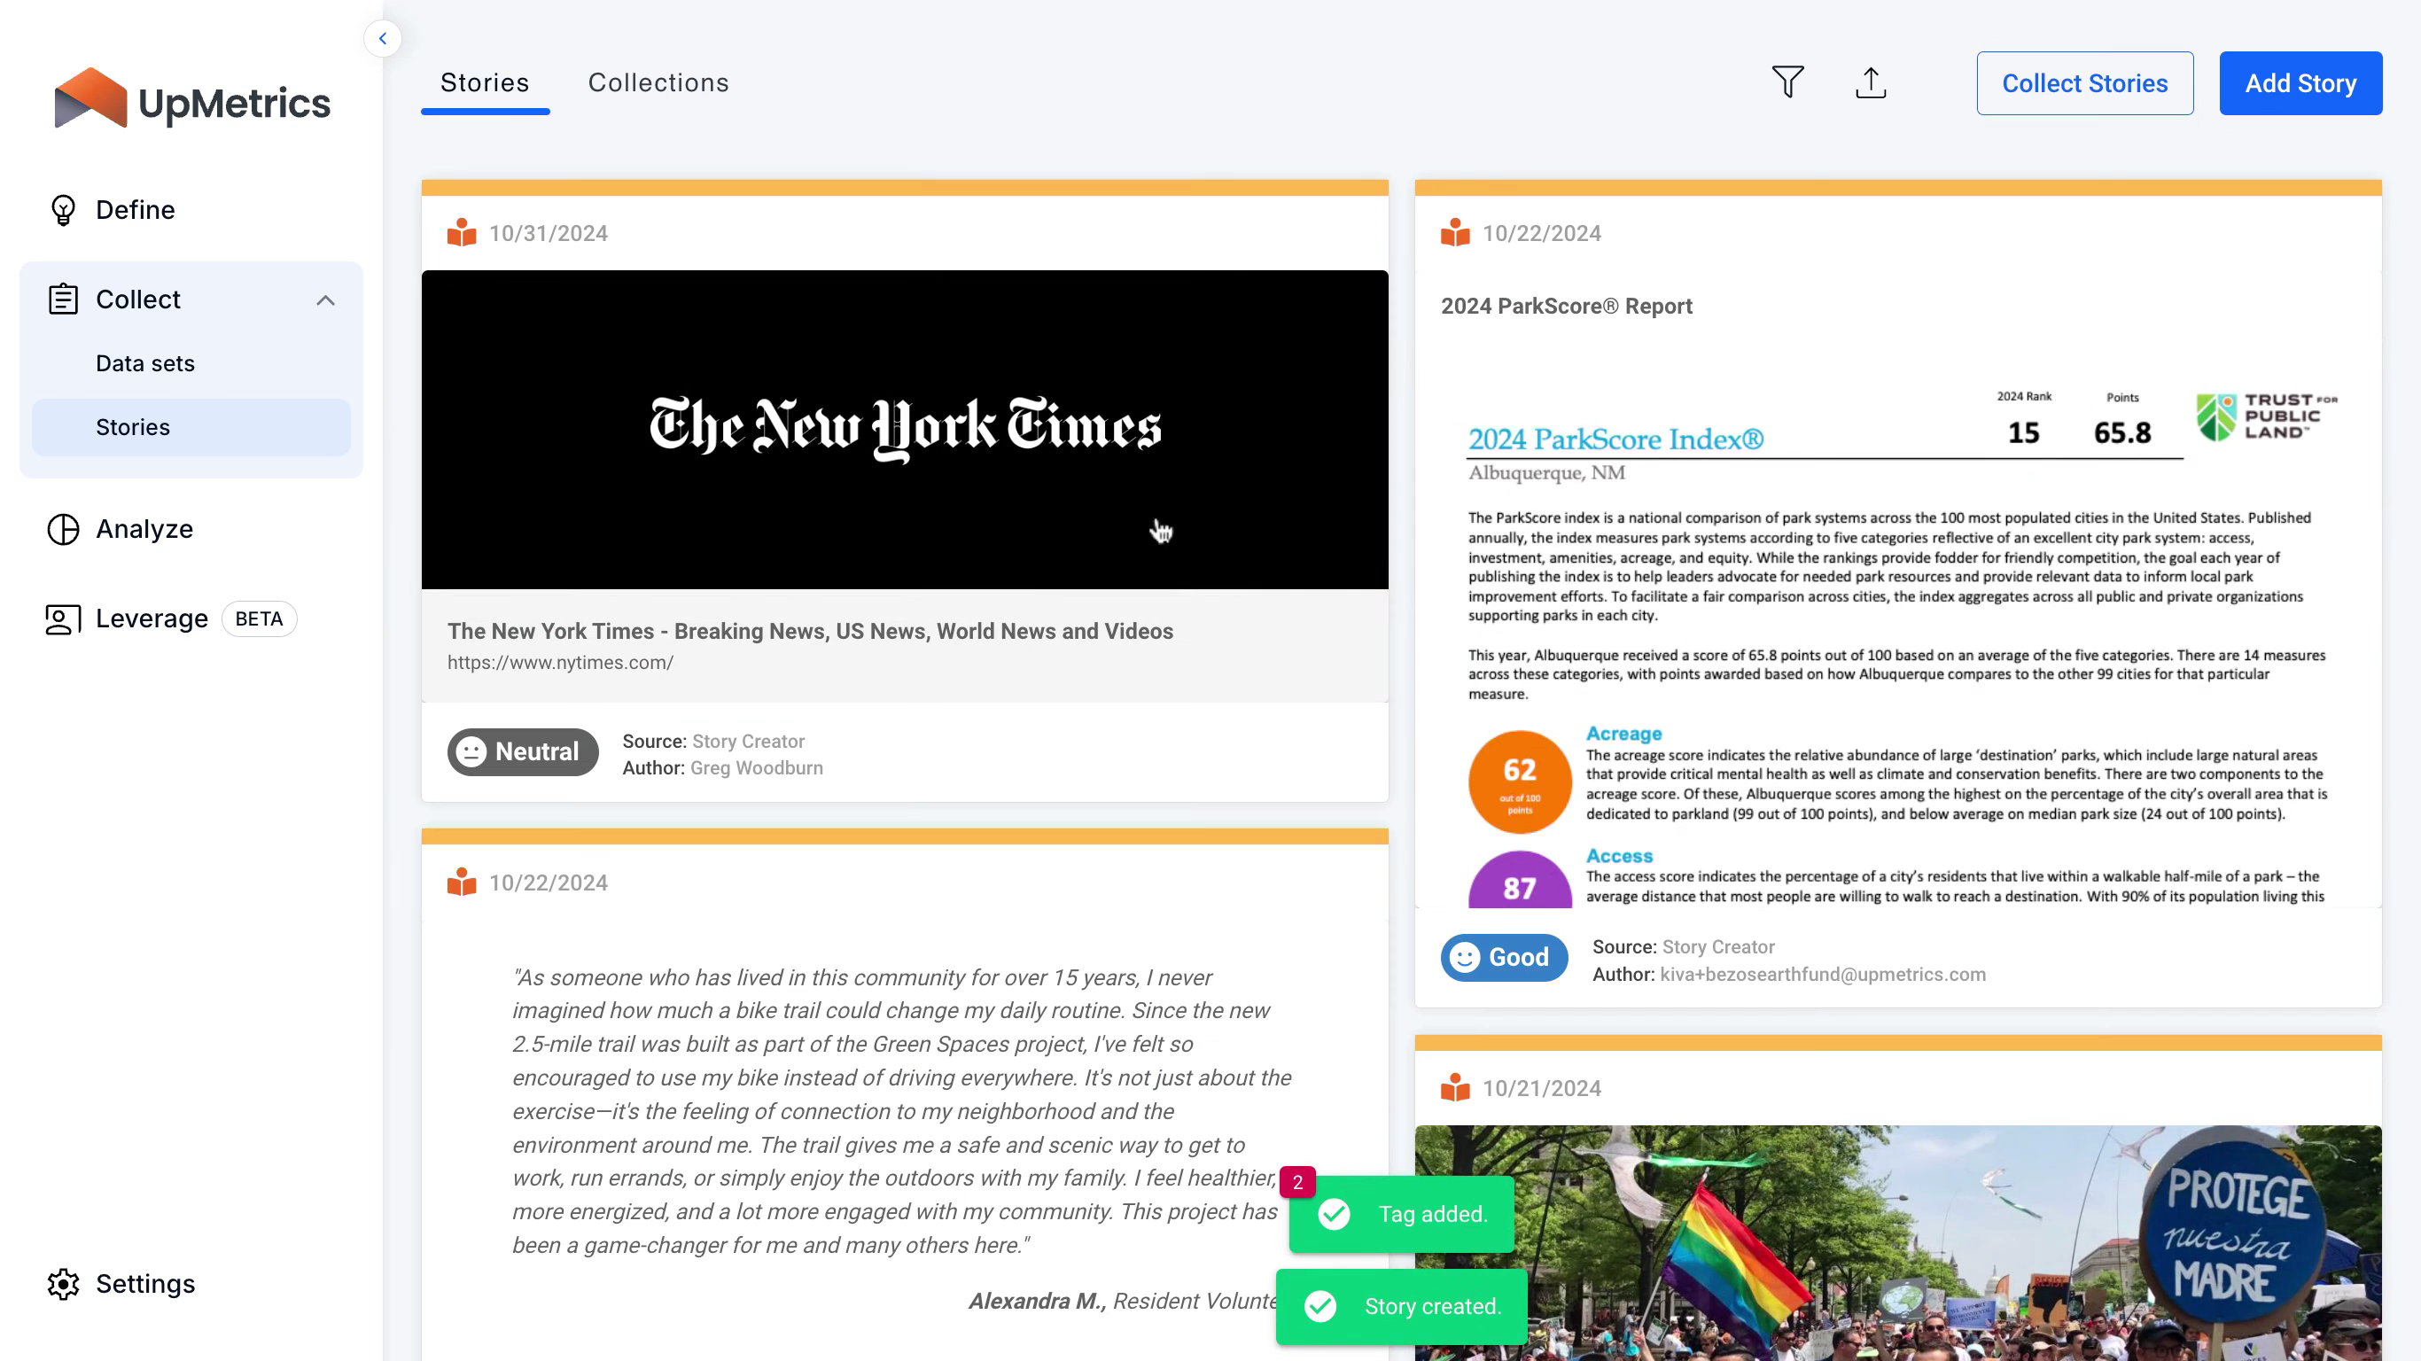Click the Leverage navigation icon

(61, 618)
